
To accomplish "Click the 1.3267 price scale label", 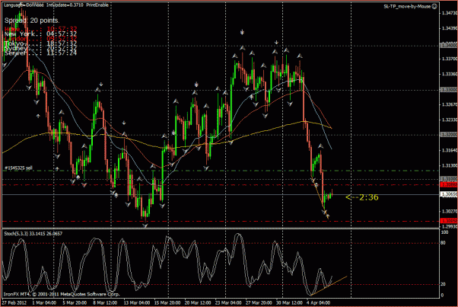I will coord(450,104).
